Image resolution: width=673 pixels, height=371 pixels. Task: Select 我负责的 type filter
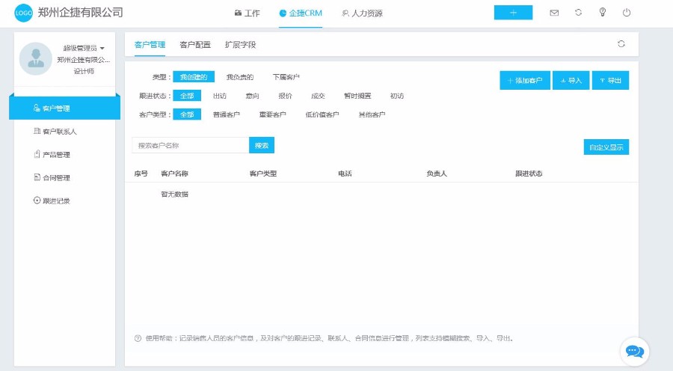(x=240, y=77)
